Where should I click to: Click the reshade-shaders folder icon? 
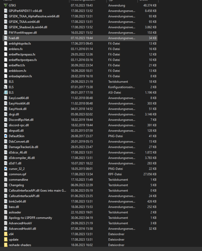(x=6, y=245)
